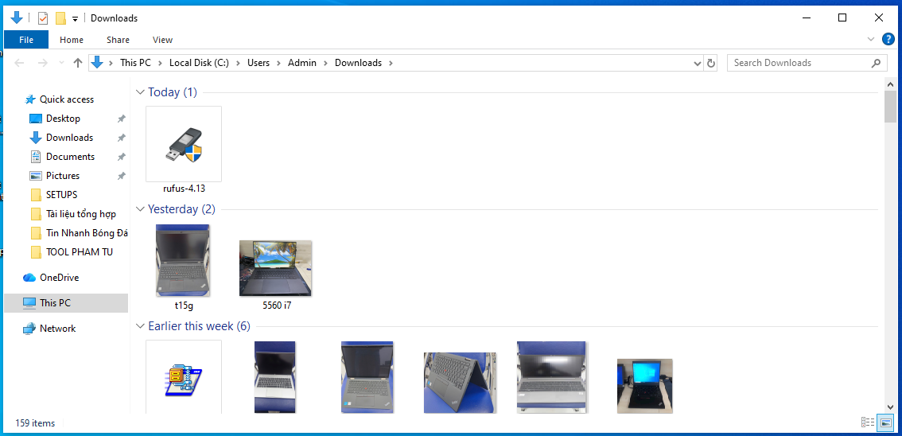Switch to large thumbnails view icon
Viewport: 902px width, 436px height.
[x=885, y=422]
